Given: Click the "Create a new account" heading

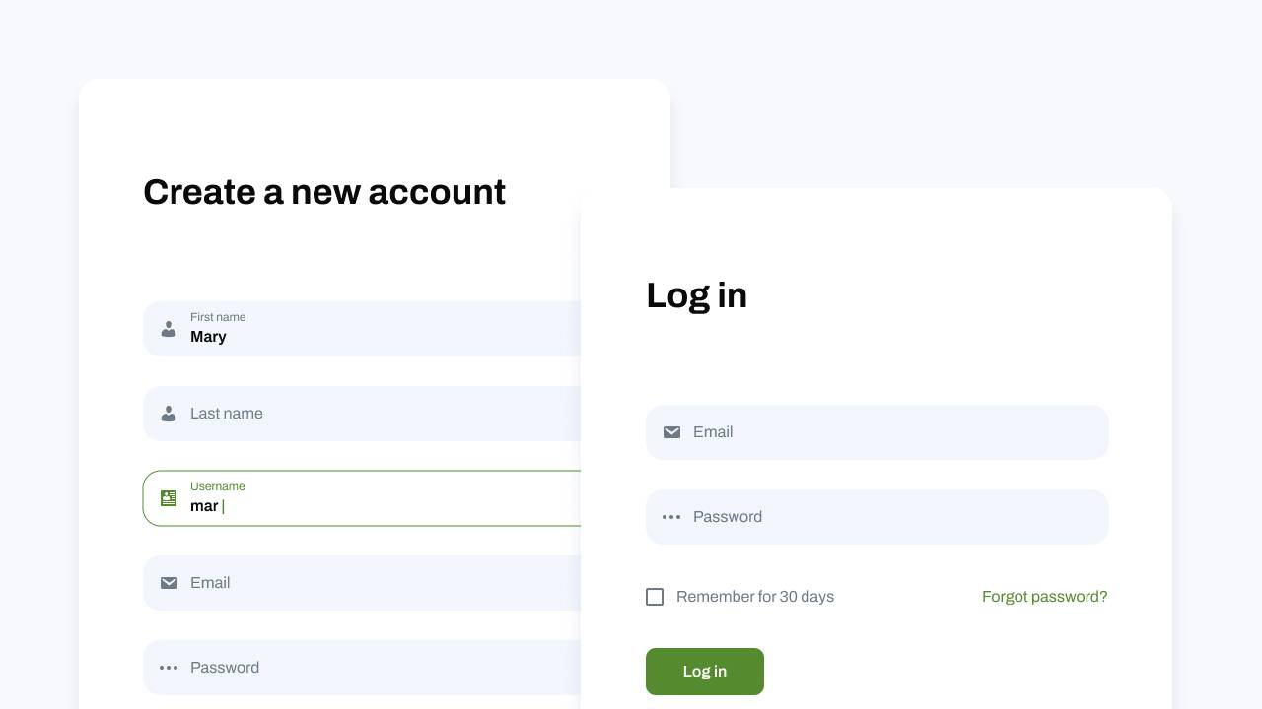Looking at the screenshot, I should pos(324,192).
